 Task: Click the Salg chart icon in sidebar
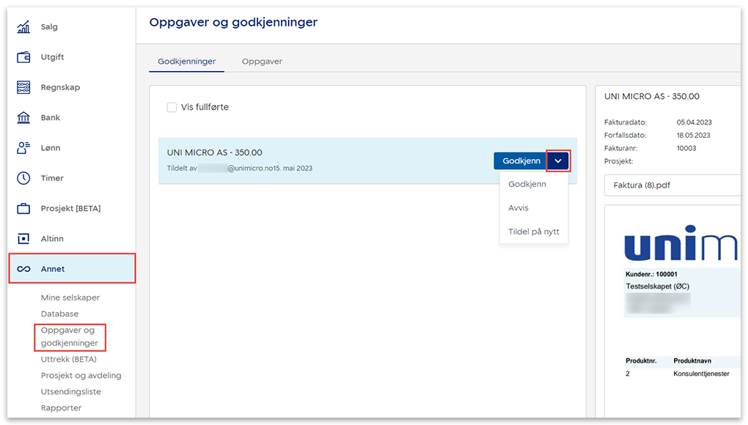pyautogui.click(x=23, y=27)
